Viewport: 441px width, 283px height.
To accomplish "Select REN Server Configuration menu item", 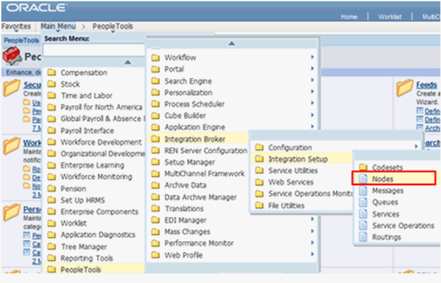I will [x=206, y=150].
